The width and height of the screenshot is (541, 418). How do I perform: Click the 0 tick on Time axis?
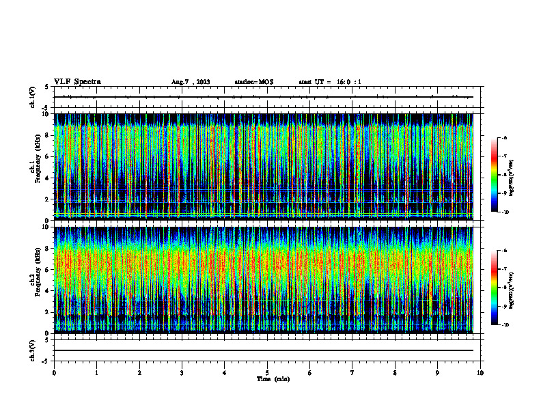tap(54, 373)
